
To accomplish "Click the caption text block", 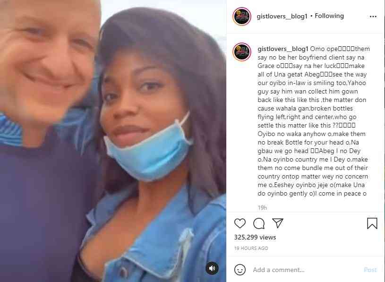I will click(313, 121).
